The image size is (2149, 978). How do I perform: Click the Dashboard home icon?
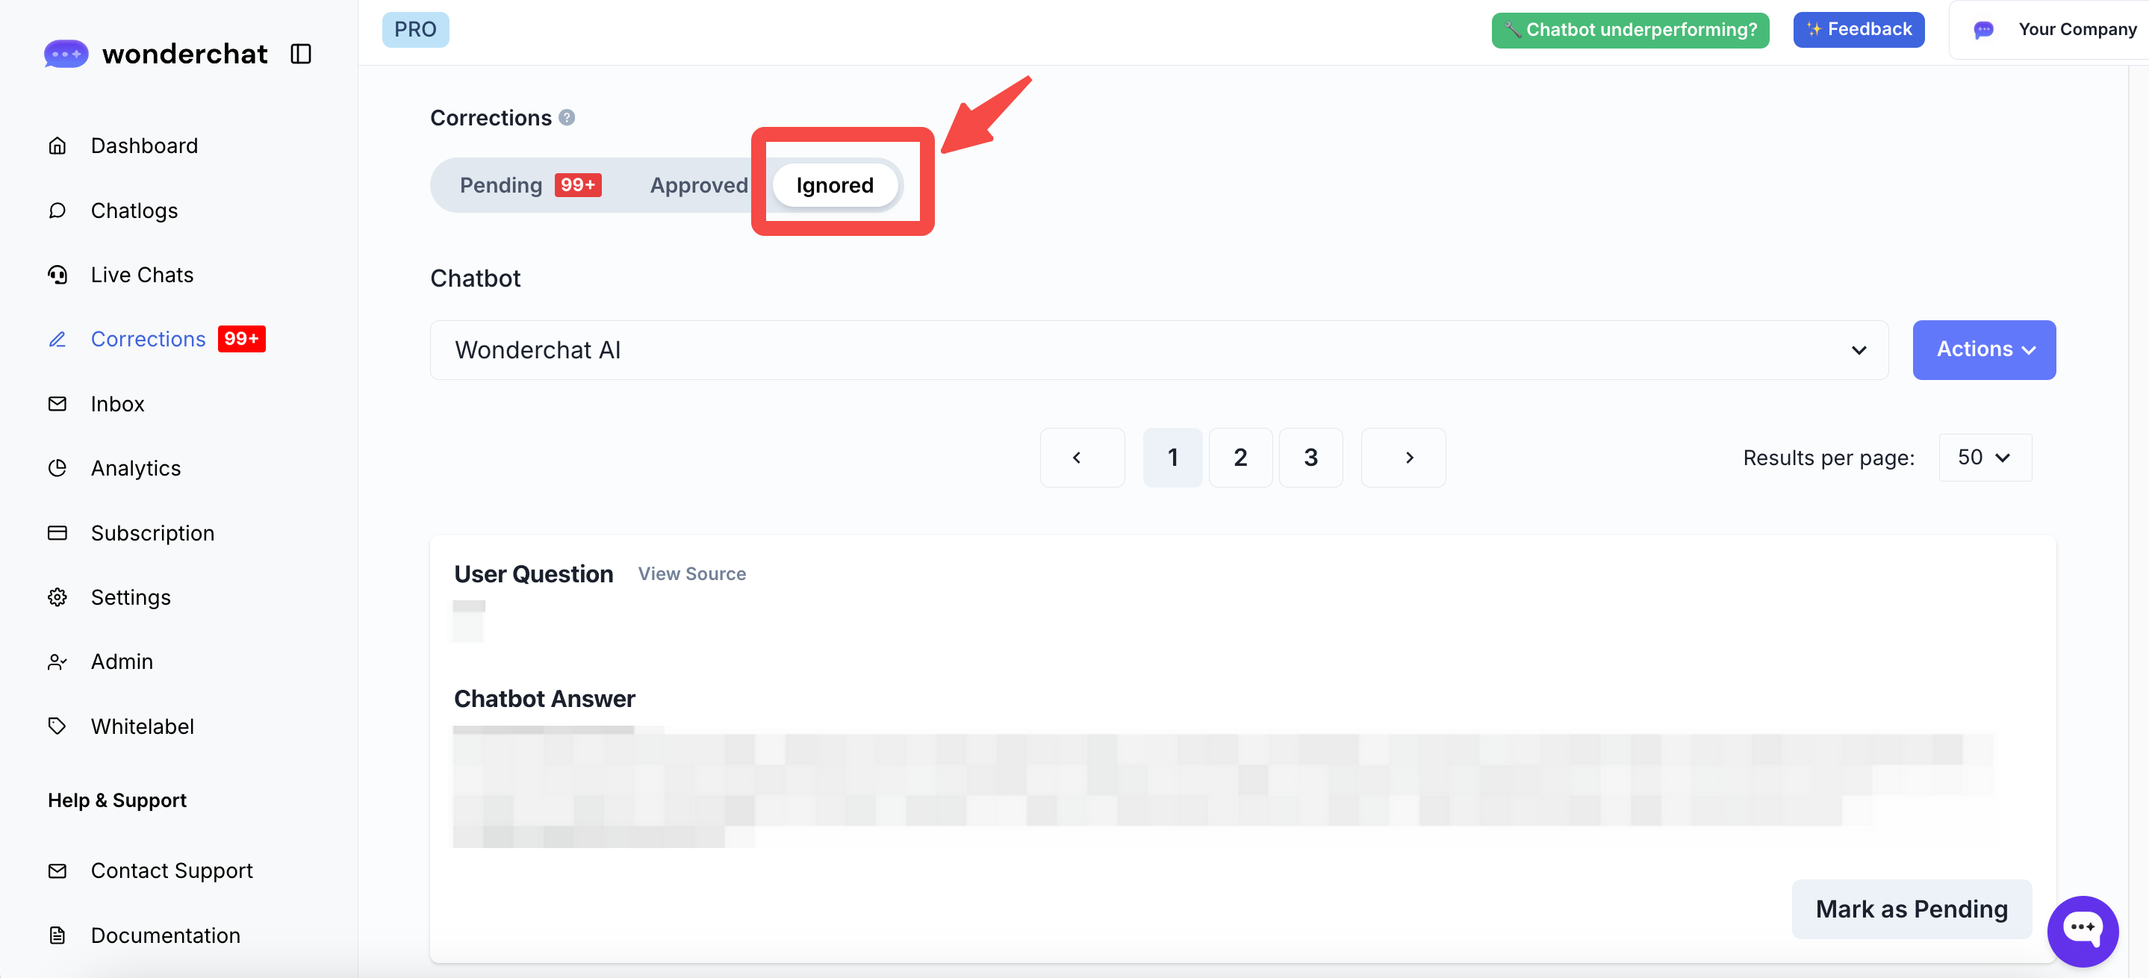tap(57, 146)
